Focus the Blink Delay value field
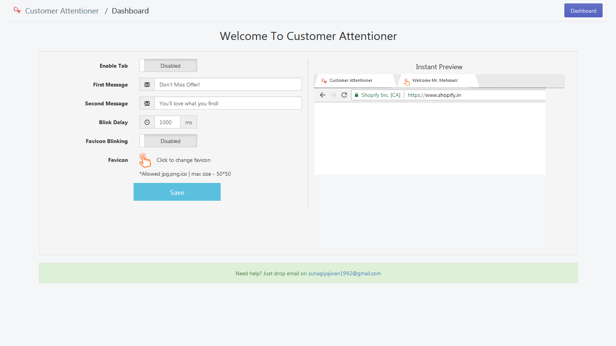616x346 pixels. point(167,122)
